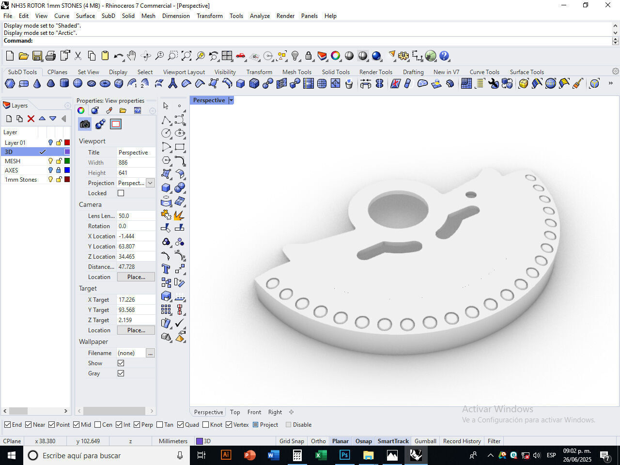The height and width of the screenshot is (465, 620).
Task: Toggle the wallpaper Gray checkbox
Action: pyautogui.click(x=121, y=373)
